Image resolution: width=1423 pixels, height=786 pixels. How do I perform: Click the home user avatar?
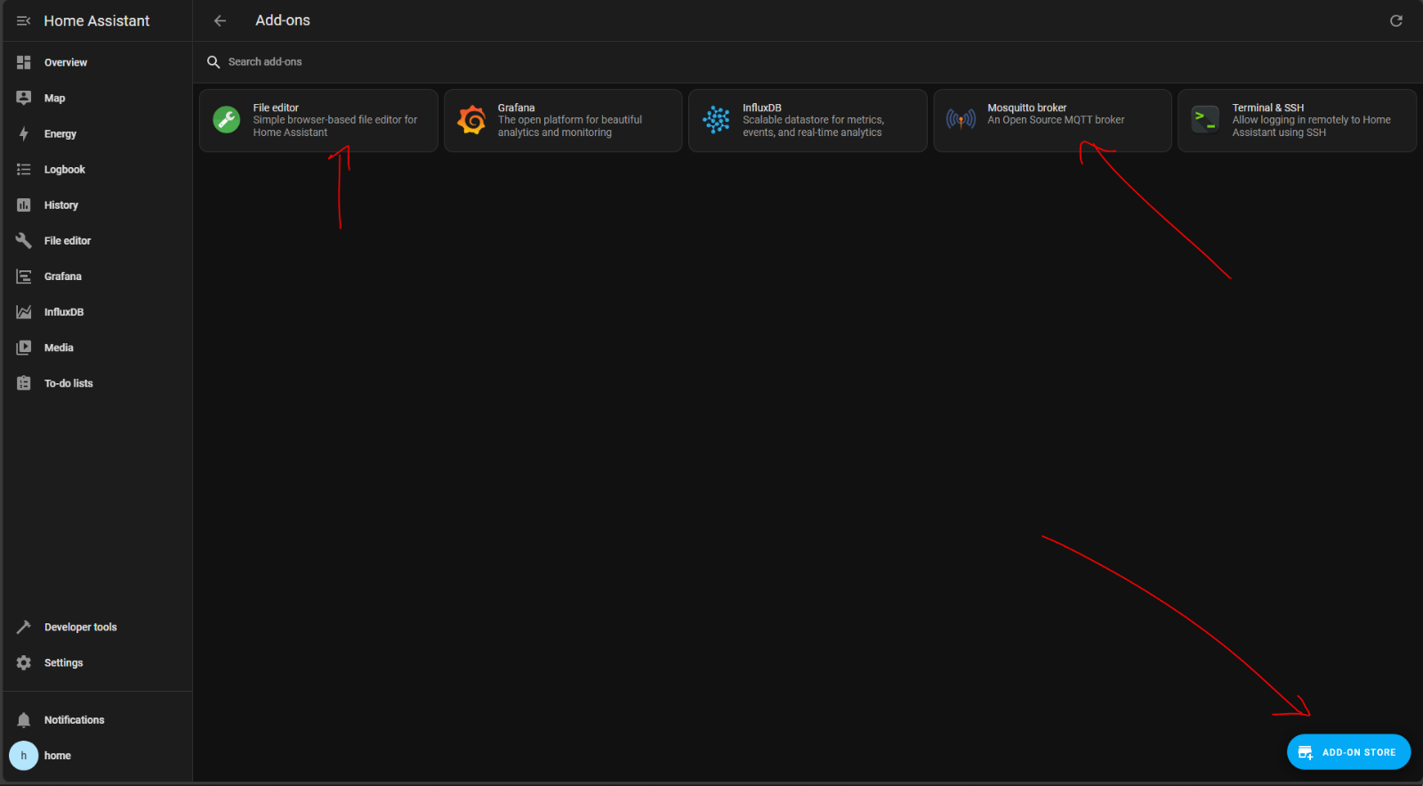tap(24, 756)
